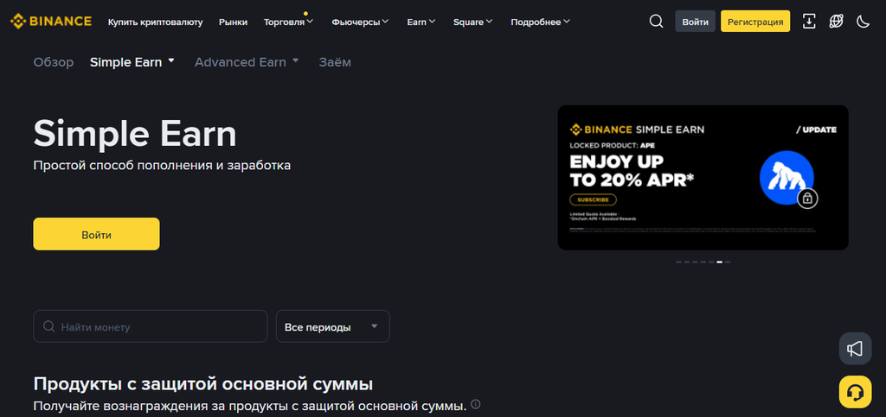Expand the Фьючерсы menu

[x=360, y=22]
